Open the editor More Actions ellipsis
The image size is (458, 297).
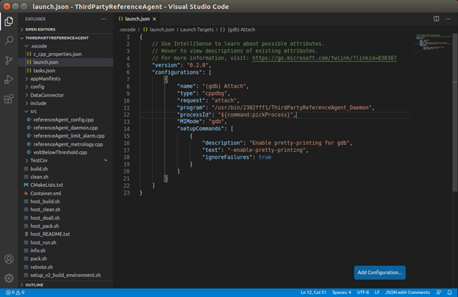click(x=448, y=19)
